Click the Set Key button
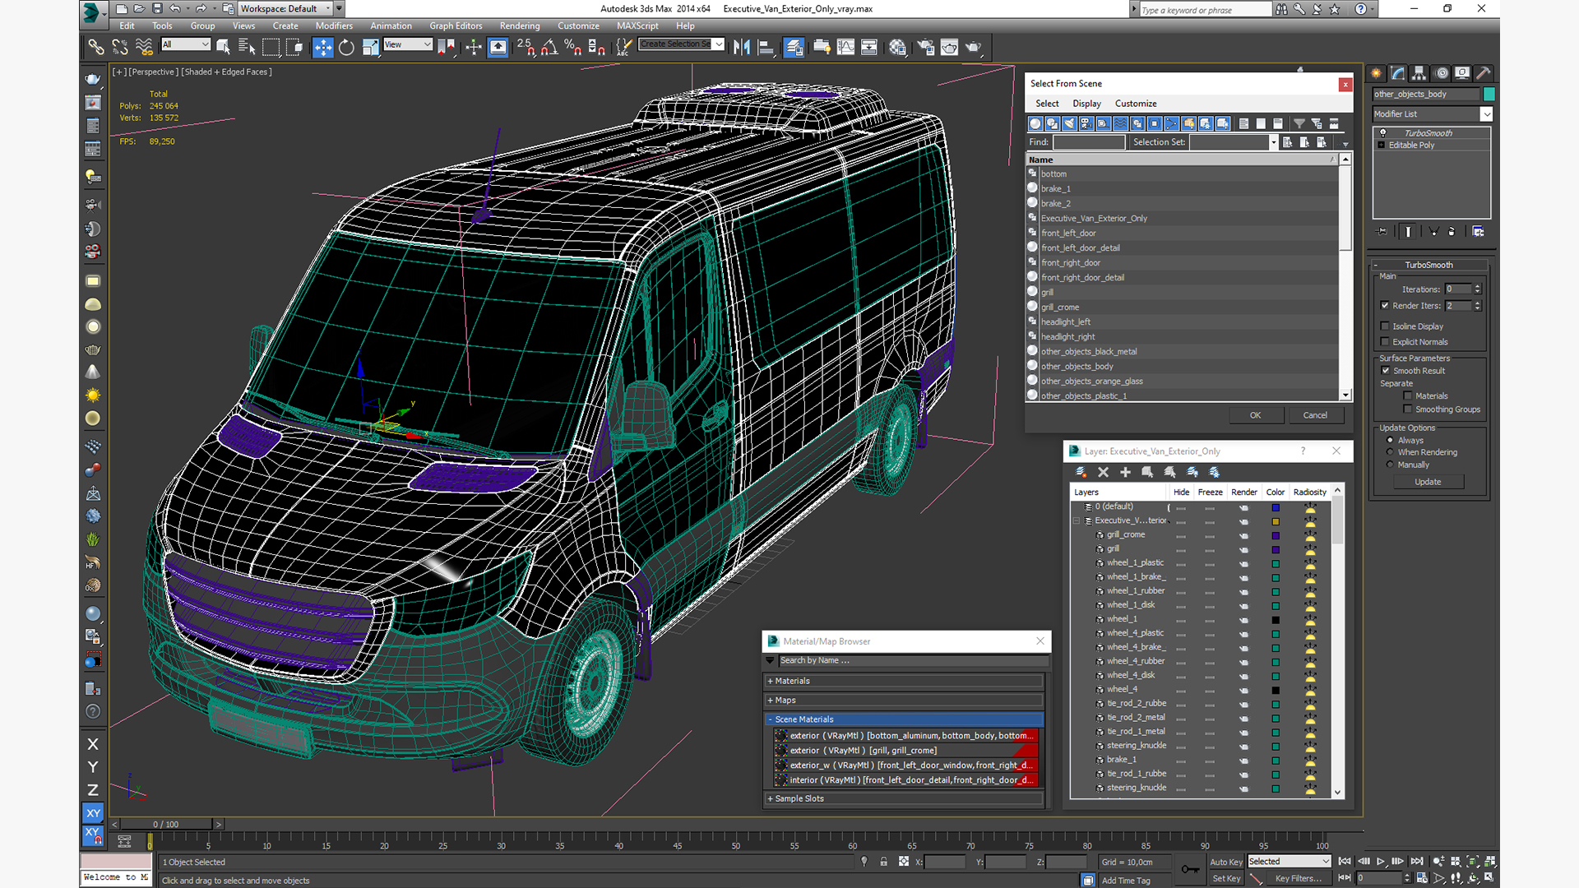Image resolution: width=1579 pixels, height=888 pixels. pos(1225,878)
